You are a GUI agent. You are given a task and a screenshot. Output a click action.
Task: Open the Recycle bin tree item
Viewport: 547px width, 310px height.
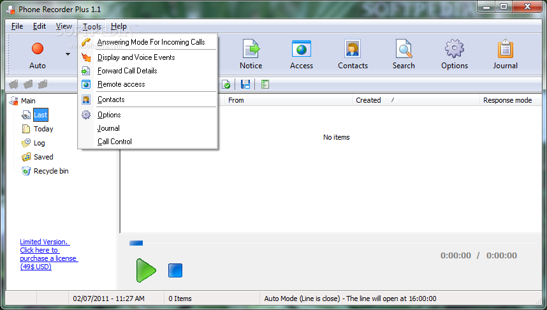point(51,171)
